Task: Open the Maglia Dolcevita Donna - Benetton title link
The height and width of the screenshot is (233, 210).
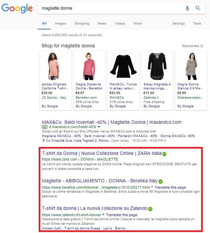Action: pos(89,86)
